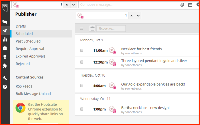Open the App Directory puzzle-piece icon
The width and height of the screenshot is (200, 125).
5,66
